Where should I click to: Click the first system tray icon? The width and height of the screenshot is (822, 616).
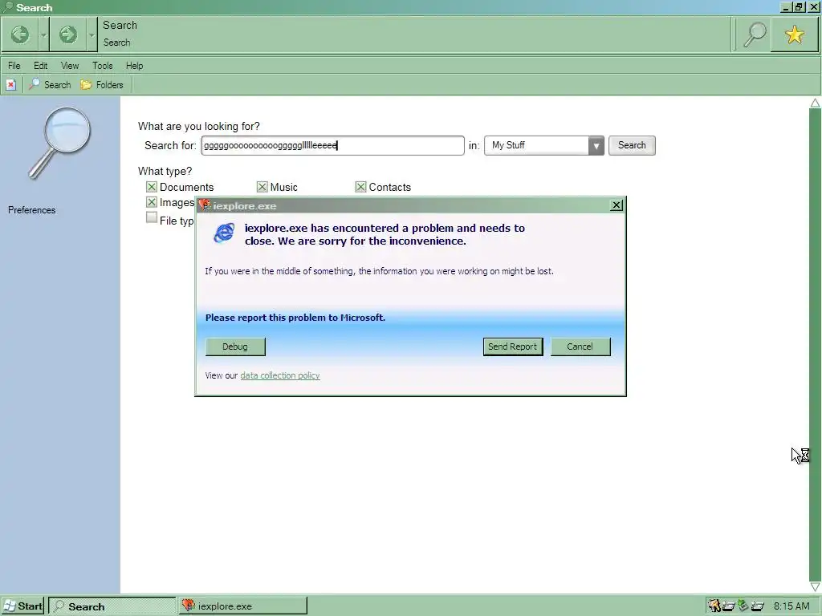tap(714, 606)
